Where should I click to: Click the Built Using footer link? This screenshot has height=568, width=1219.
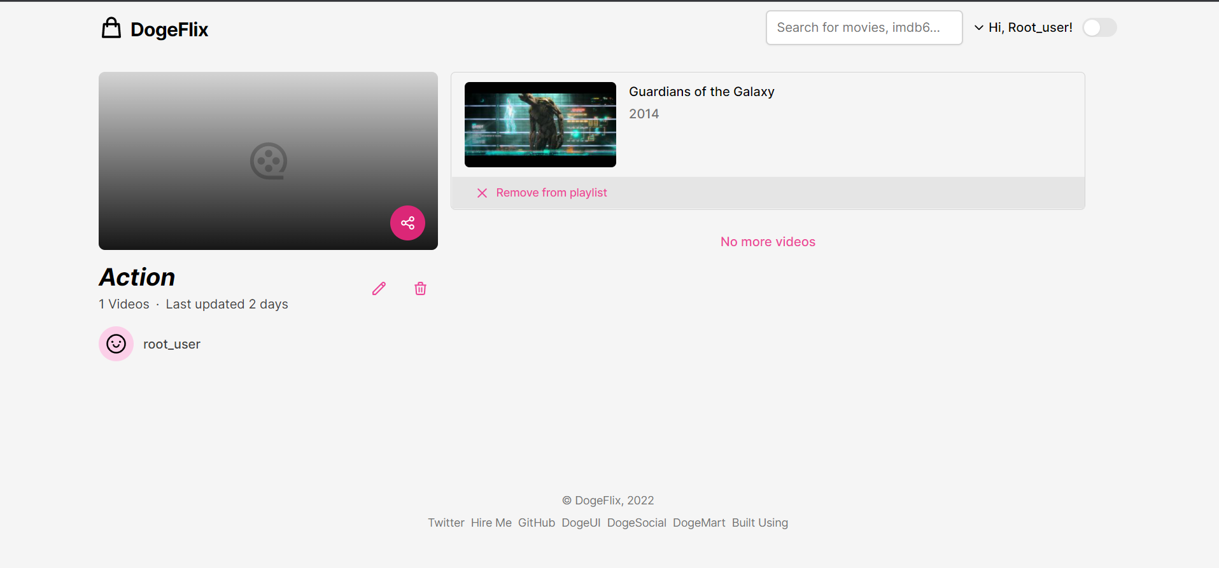click(x=759, y=523)
